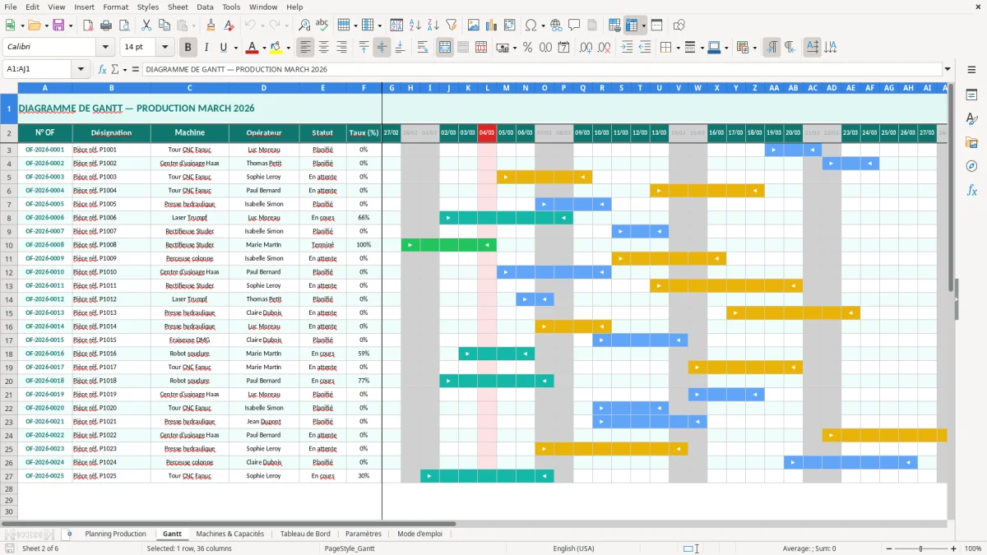Open Sidebar Properties panel icon
The image size is (987, 555).
(x=971, y=95)
